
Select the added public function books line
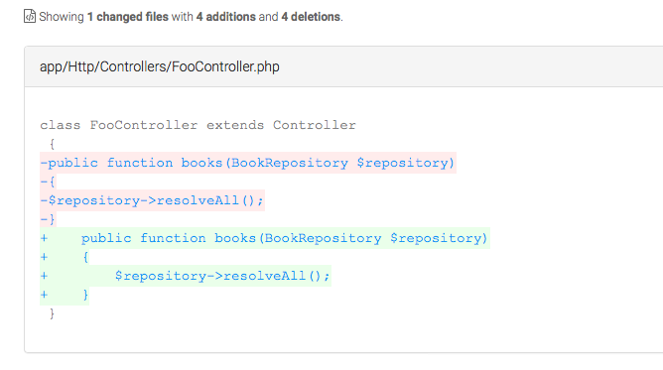coord(265,238)
